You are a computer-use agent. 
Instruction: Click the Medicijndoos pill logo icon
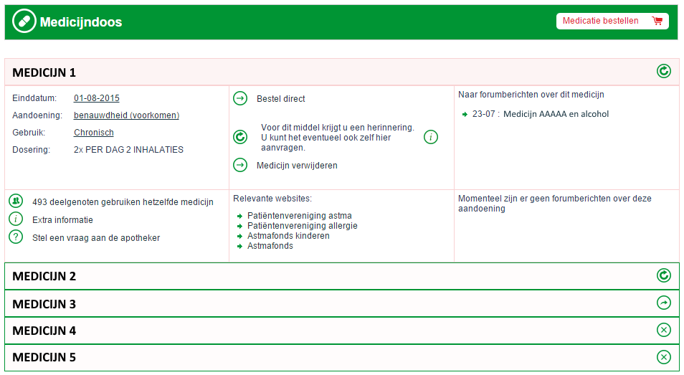tap(24, 21)
